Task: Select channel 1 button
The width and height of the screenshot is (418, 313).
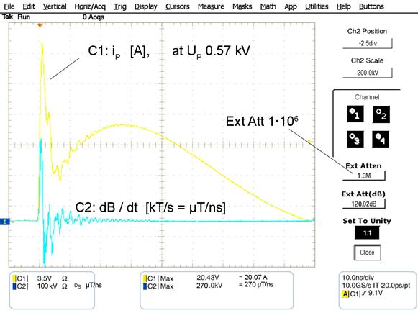Action: [x=355, y=114]
